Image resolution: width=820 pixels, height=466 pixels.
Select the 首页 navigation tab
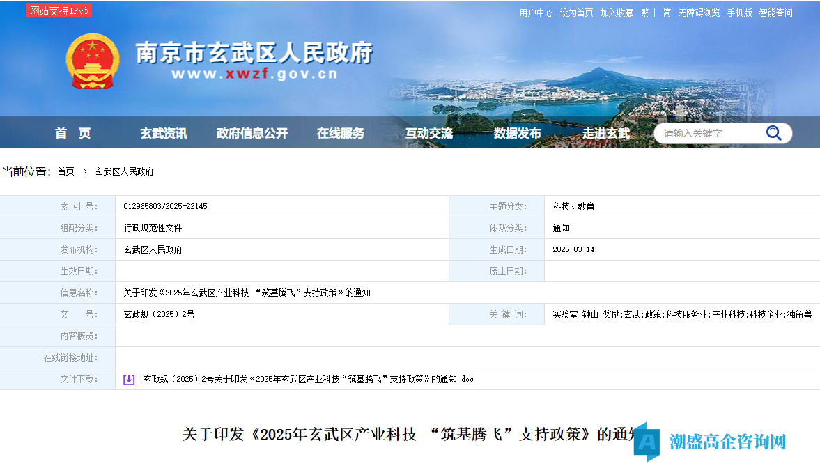tap(73, 133)
